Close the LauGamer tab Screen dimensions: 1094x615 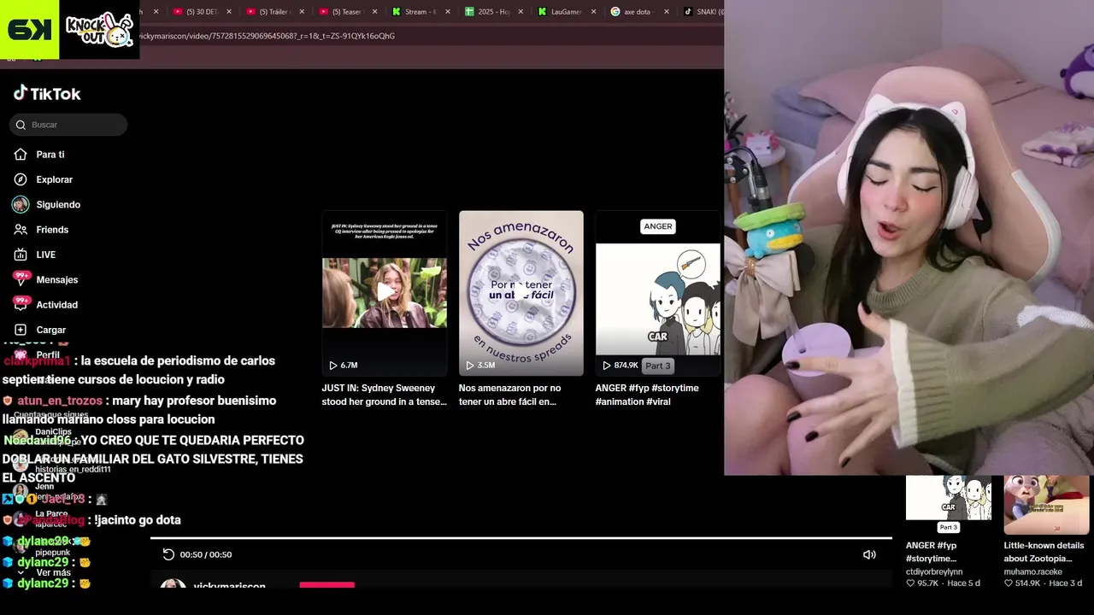click(x=593, y=12)
